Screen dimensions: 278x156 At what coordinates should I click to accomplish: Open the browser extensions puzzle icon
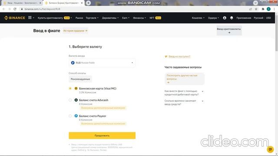(x=263, y=9)
